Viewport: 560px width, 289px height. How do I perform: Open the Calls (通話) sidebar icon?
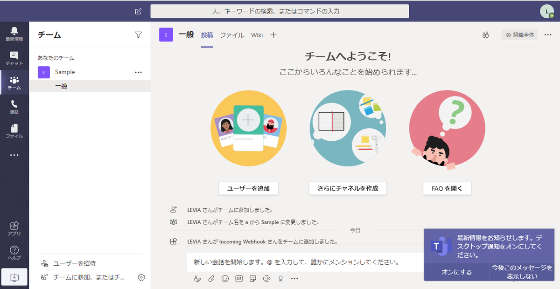tap(14, 107)
